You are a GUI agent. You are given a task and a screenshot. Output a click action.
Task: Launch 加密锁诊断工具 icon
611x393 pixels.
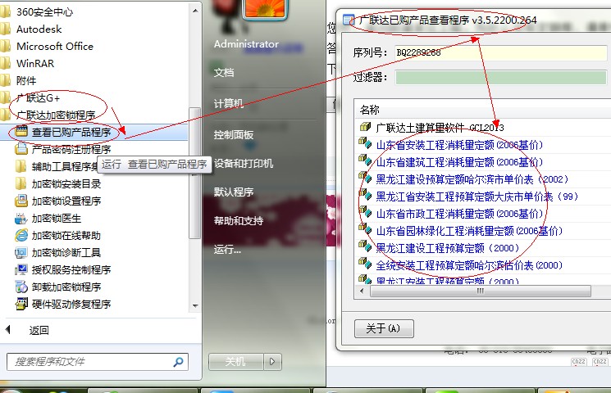[21, 252]
